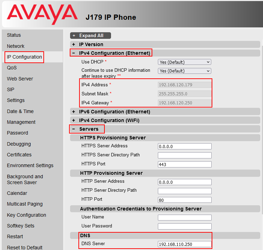The width and height of the screenshot is (263, 250).
Task: Click the HTTP Server Directory Path field
Action: pos(185,191)
